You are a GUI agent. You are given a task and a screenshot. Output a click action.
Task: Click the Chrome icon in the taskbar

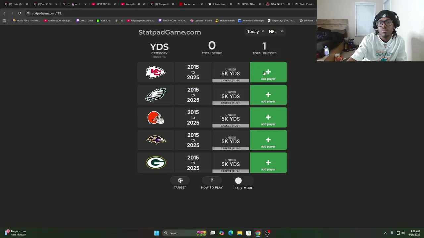point(258,233)
